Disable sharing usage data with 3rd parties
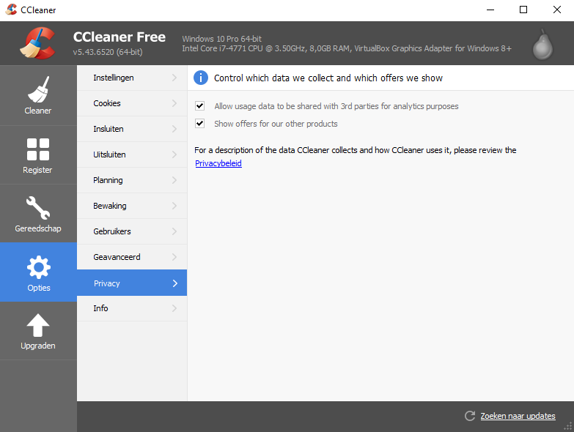Image resolution: width=574 pixels, height=432 pixels. pyautogui.click(x=199, y=106)
